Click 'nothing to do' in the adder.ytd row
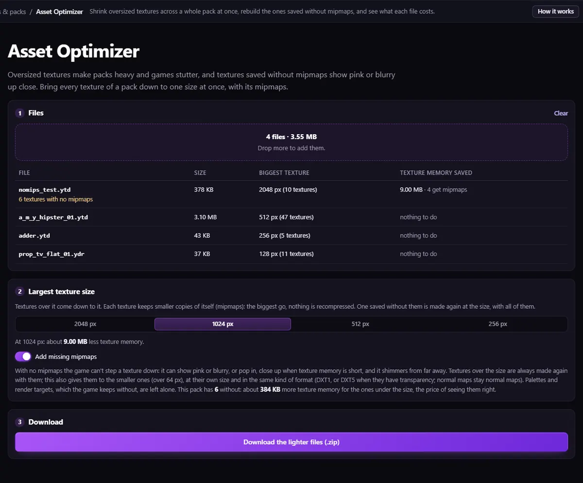Screen dimensions: 583x483 418,235
